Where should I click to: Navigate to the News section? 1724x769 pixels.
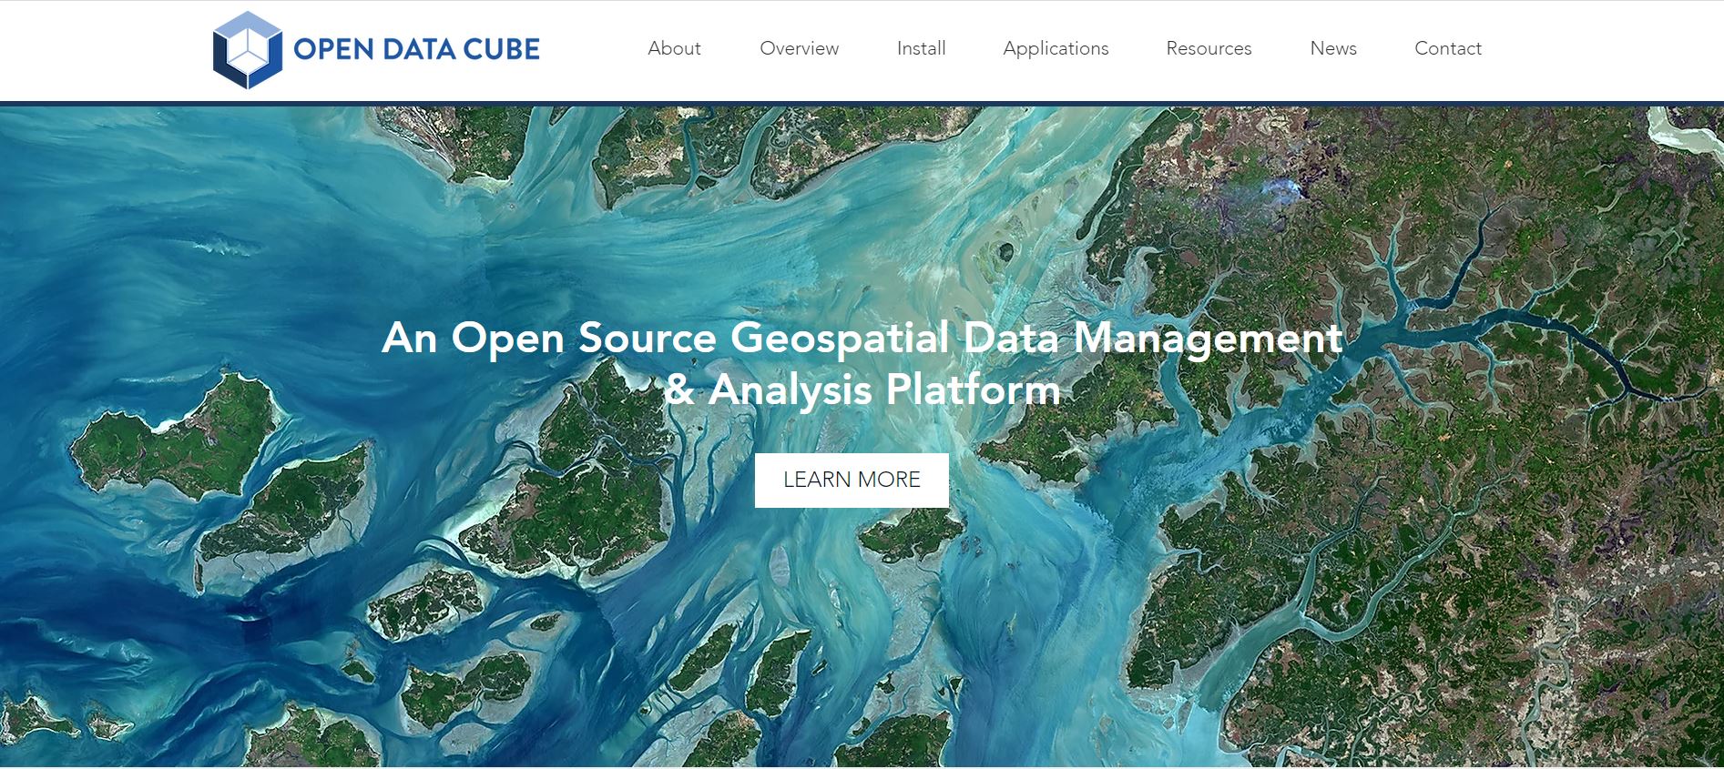coord(1333,48)
